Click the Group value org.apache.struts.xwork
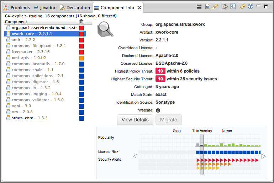Viewport: 274px width, 183px height. 180,24
